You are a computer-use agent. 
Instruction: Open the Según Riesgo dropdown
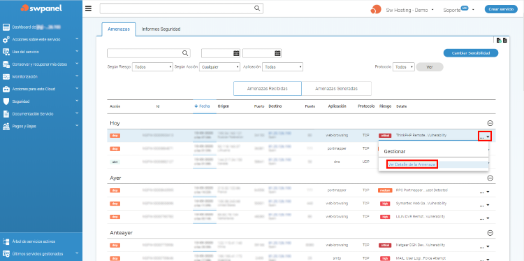pyautogui.click(x=152, y=67)
